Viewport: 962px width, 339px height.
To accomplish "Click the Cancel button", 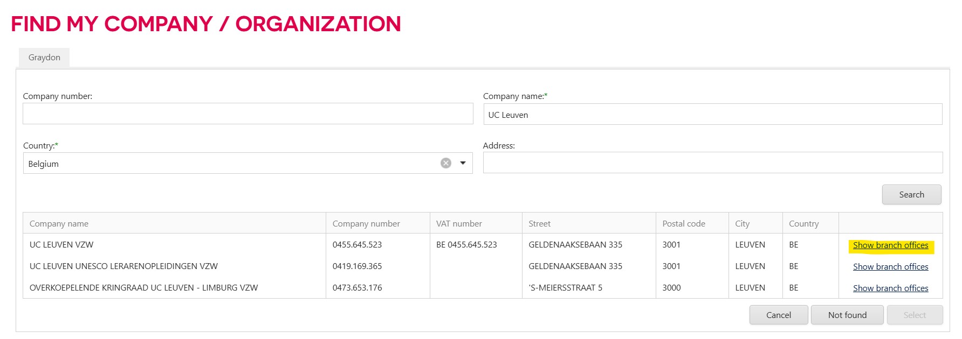I will [778, 315].
